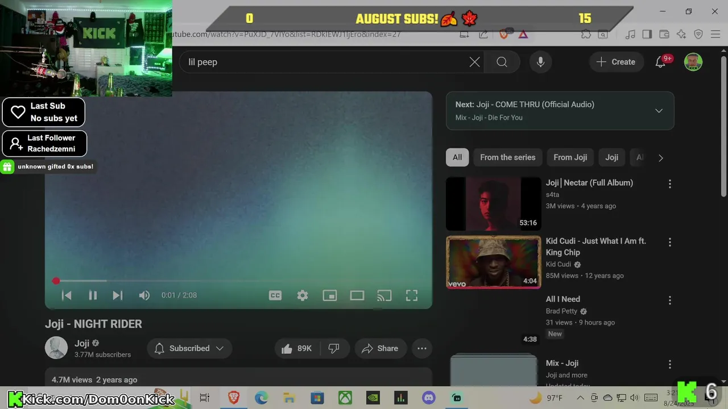Select the From Joji chip
Image resolution: width=728 pixels, height=409 pixels.
click(x=570, y=157)
